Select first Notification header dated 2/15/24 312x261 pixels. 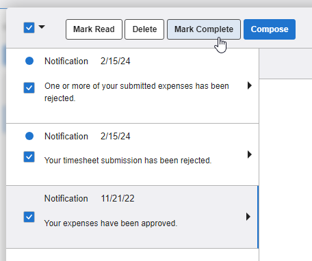coord(88,61)
